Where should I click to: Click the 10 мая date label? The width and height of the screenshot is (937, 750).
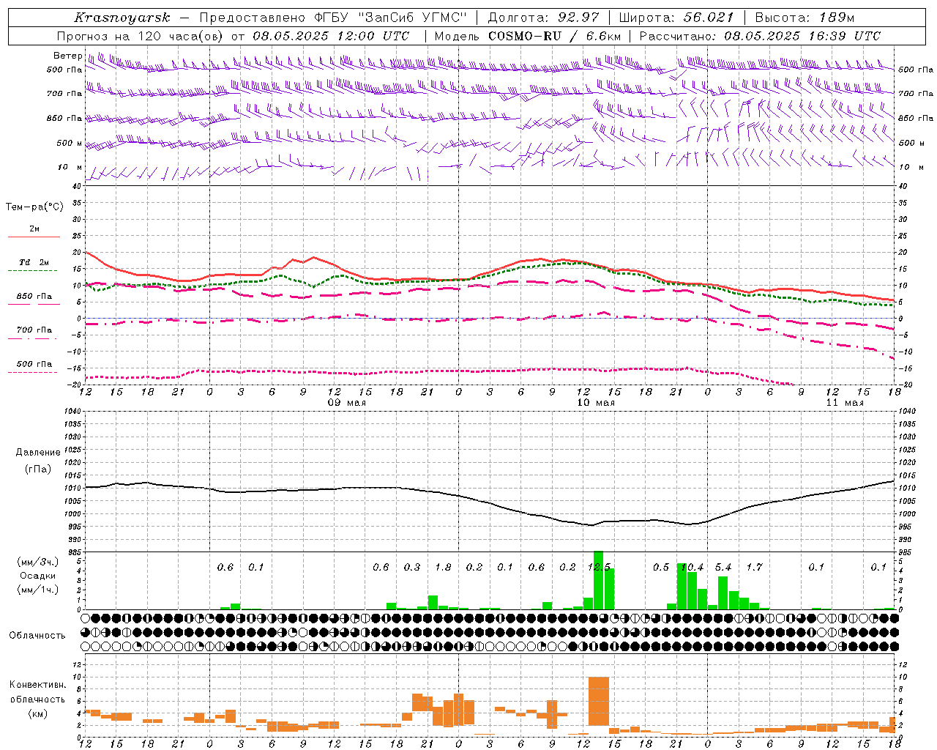click(x=596, y=403)
